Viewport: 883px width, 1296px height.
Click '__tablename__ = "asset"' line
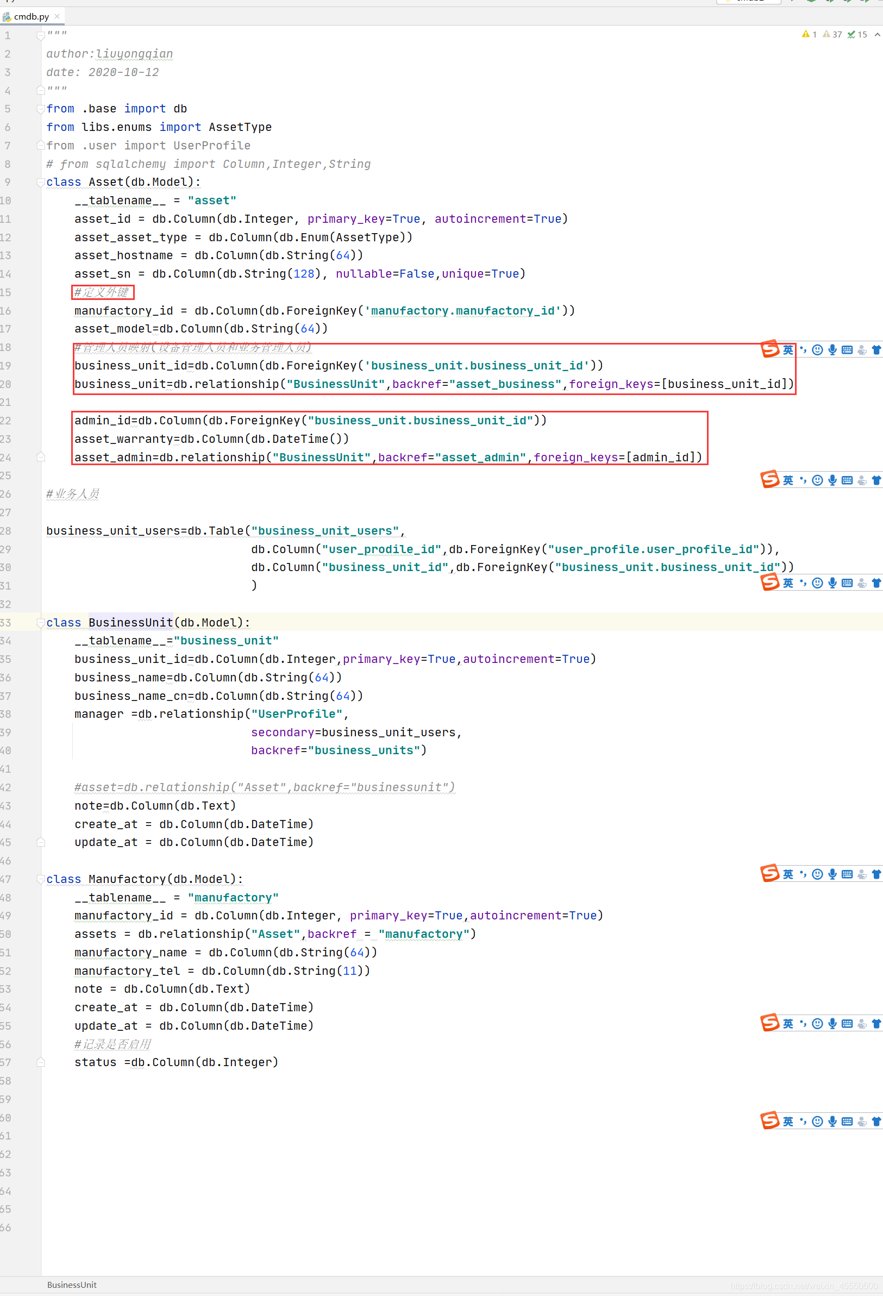[x=155, y=200]
